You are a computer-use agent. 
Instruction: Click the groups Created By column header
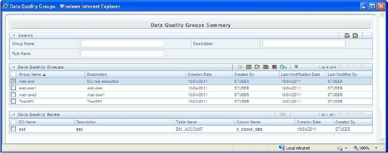pyautogui.click(x=244, y=74)
